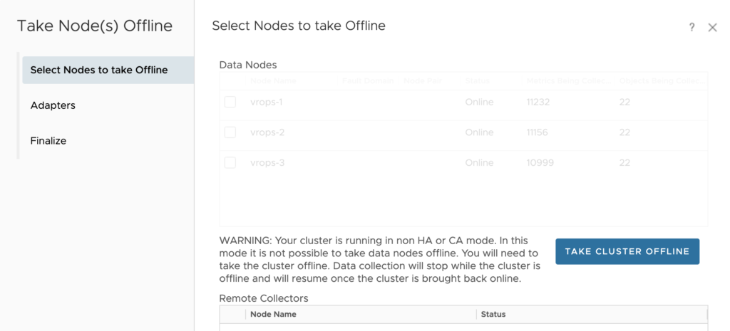
Task: Click the vrops-1 node name cell
Action: [x=267, y=102]
